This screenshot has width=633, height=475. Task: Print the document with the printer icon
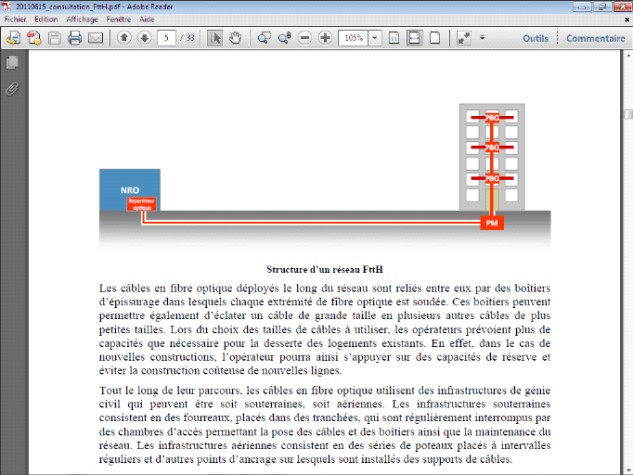pos(74,38)
